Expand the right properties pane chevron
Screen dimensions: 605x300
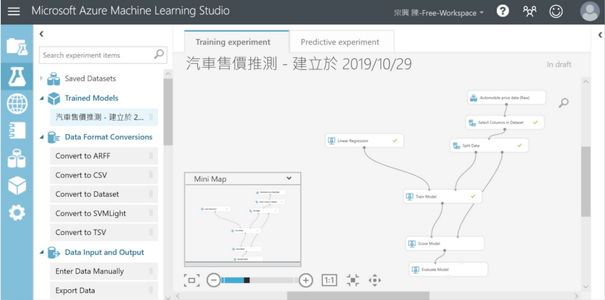point(600,35)
